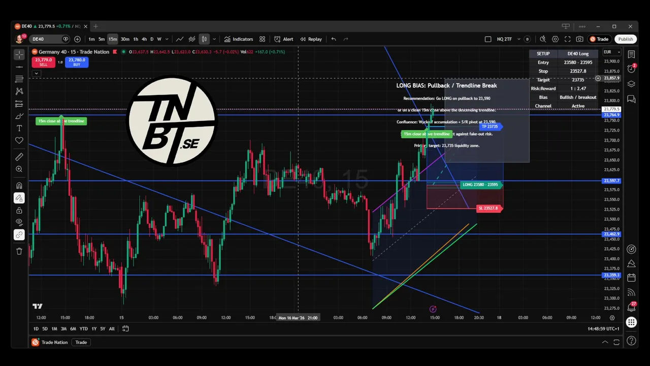
Task: Switch to the 4h timeframe
Action: [144, 39]
